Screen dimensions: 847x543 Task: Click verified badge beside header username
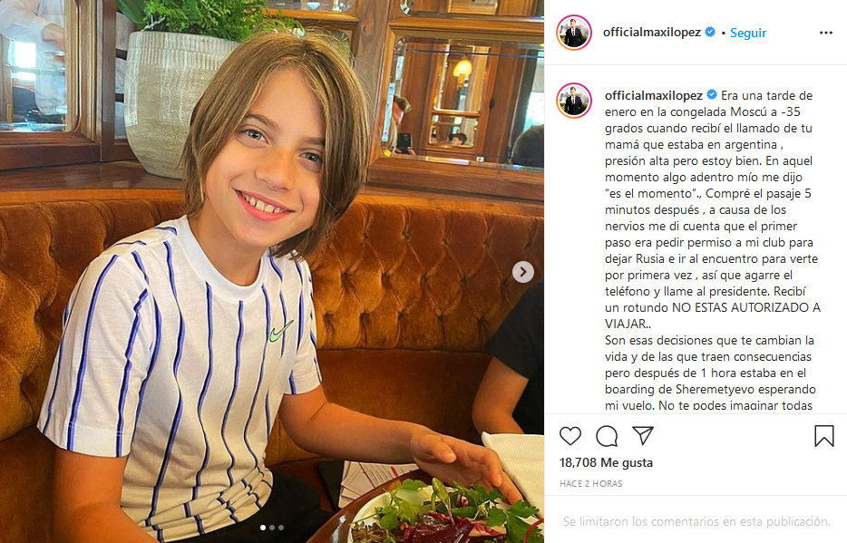point(710,32)
